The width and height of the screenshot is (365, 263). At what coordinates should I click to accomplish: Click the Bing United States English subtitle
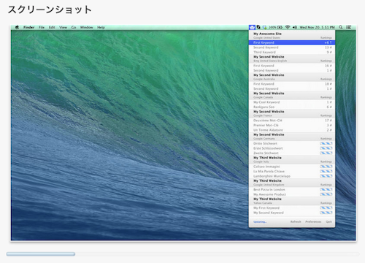click(270, 61)
